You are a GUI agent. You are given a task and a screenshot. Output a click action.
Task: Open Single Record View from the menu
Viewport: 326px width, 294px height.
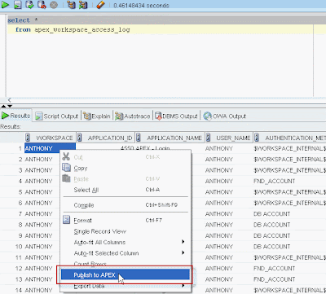(126, 231)
